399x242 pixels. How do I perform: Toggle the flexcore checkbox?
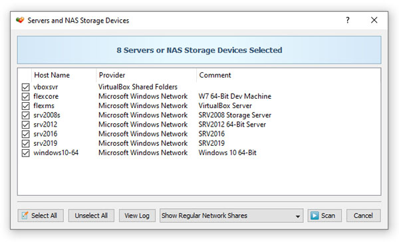click(25, 96)
